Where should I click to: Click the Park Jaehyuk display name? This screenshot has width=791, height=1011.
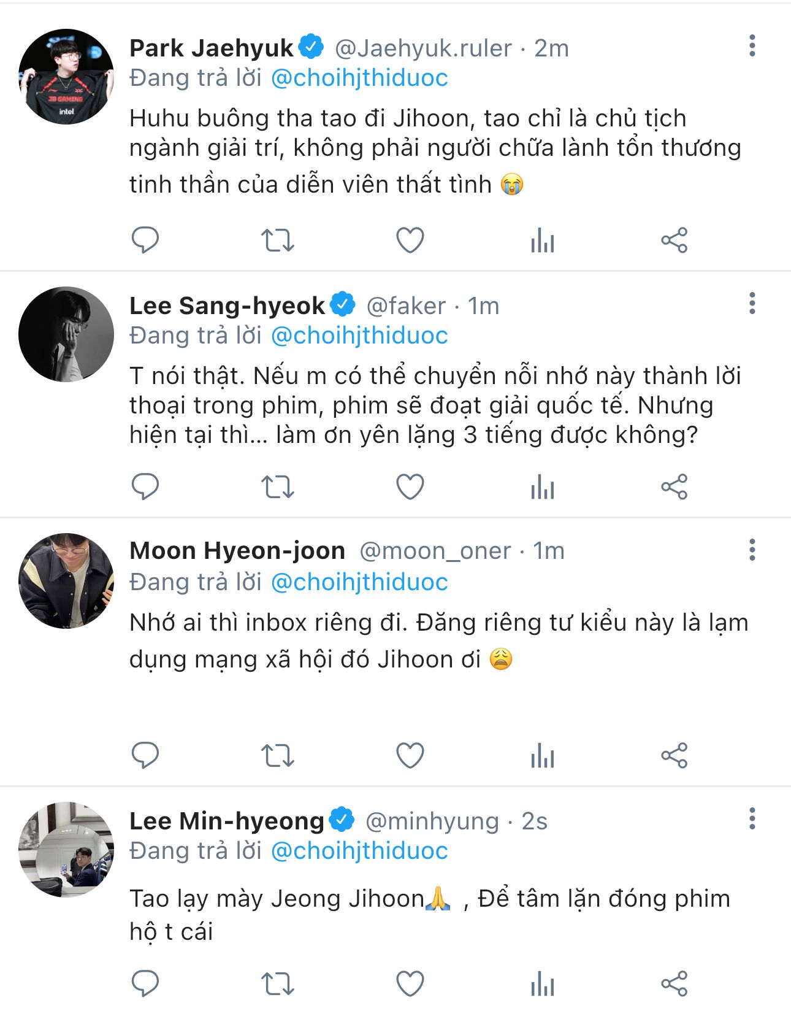coord(212,48)
